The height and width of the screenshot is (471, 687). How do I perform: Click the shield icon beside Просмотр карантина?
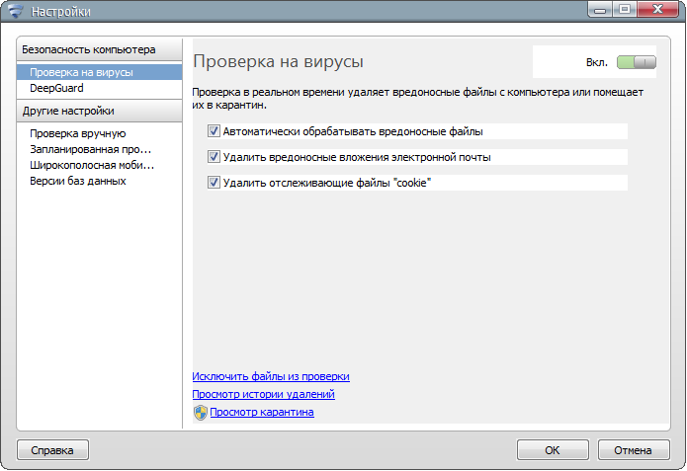click(x=201, y=413)
